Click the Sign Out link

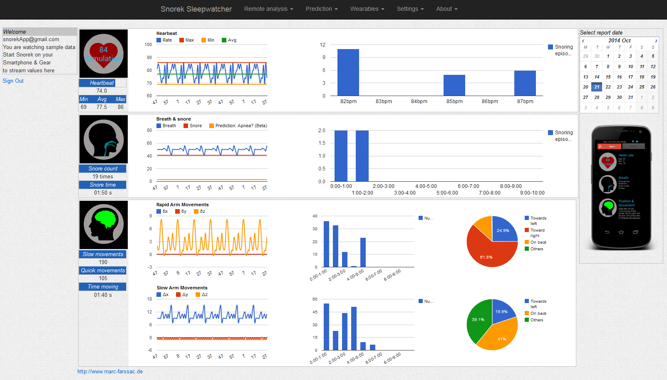[x=13, y=81]
